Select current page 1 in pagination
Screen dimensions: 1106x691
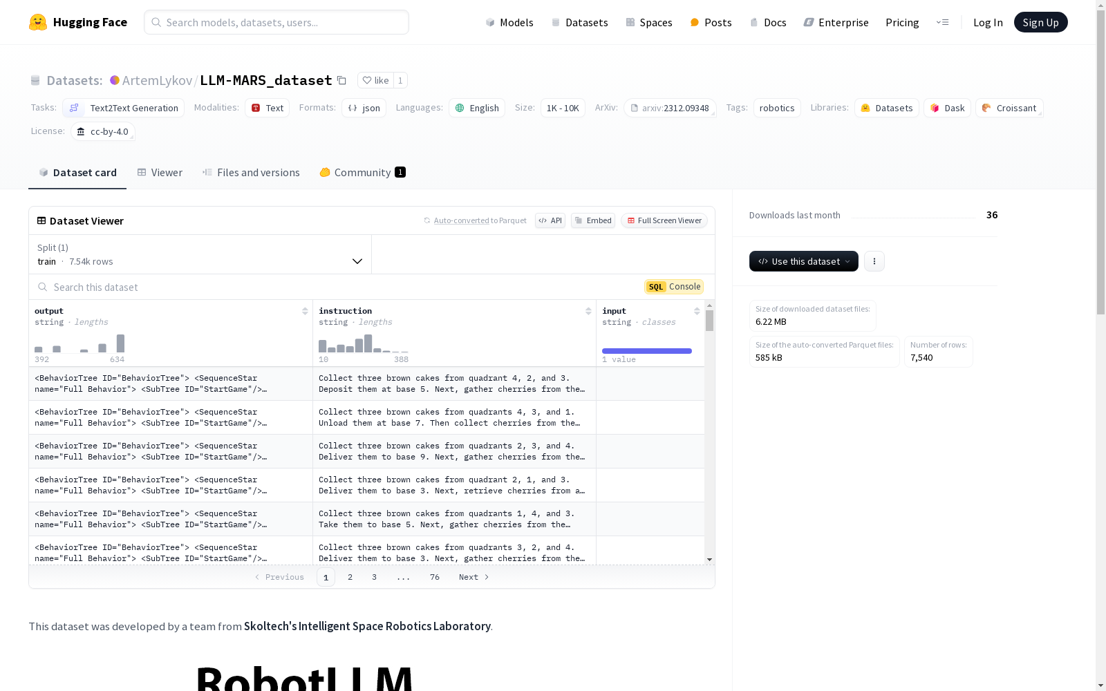click(326, 577)
